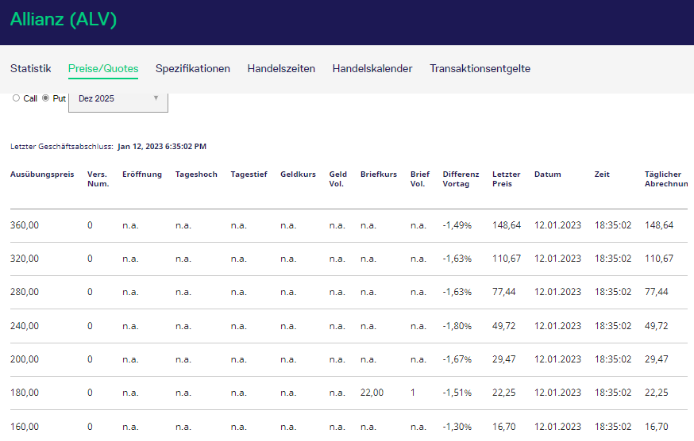The height and width of the screenshot is (441, 694).
Task: Select the Call radio button
Action: [17, 98]
